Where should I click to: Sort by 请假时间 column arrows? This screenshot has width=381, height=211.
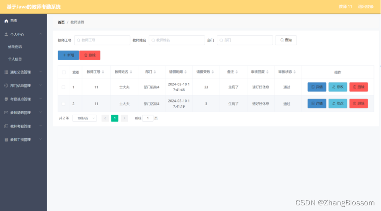pos(185,72)
